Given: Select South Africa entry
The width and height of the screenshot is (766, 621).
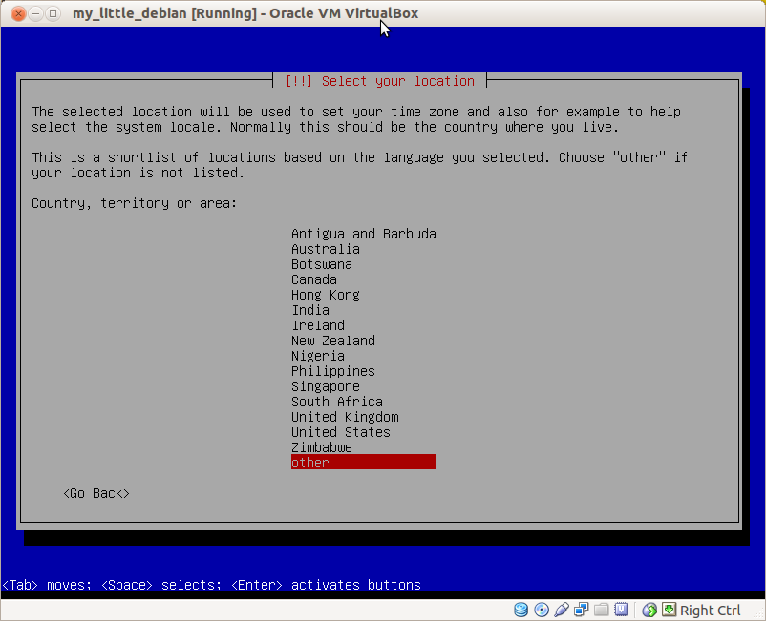Looking at the screenshot, I should click(x=364, y=402).
